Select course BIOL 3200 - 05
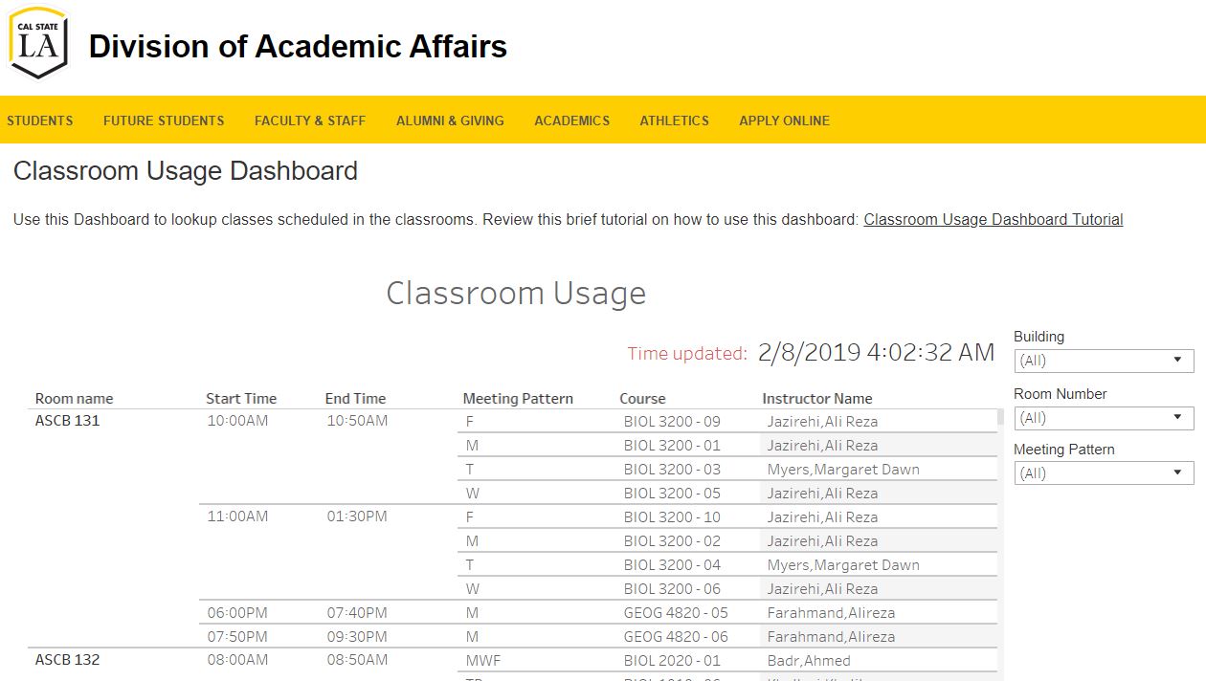Image resolution: width=1206 pixels, height=681 pixels. click(672, 493)
